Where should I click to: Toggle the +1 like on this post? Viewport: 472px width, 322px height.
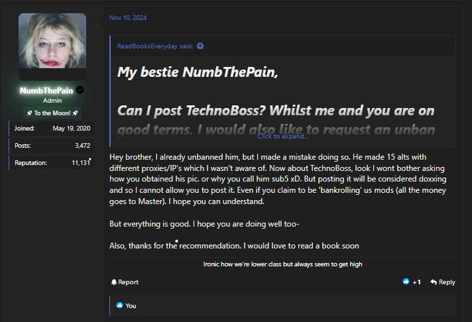(412, 282)
